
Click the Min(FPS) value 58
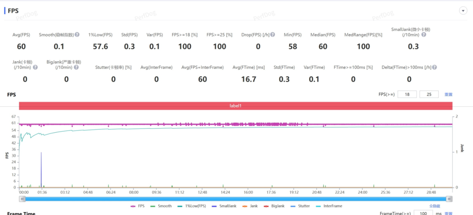click(x=293, y=47)
